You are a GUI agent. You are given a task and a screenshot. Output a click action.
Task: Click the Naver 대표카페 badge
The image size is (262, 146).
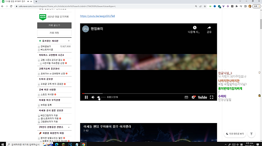tap(43, 17)
